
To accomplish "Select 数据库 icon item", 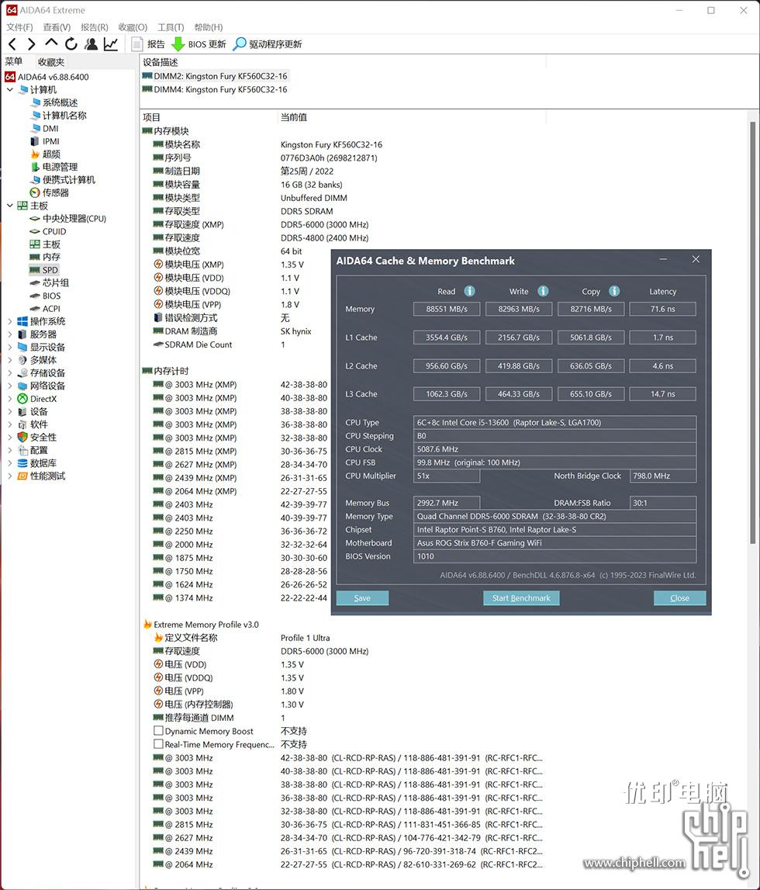I will click(37, 463).
